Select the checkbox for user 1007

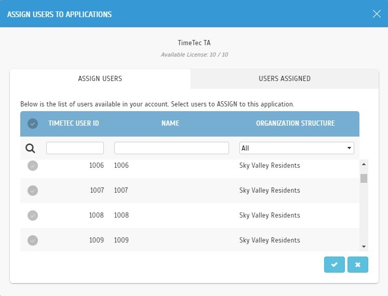coord(33,191)
